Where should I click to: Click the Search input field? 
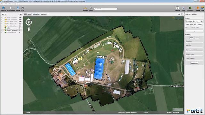tap(106, 9)
